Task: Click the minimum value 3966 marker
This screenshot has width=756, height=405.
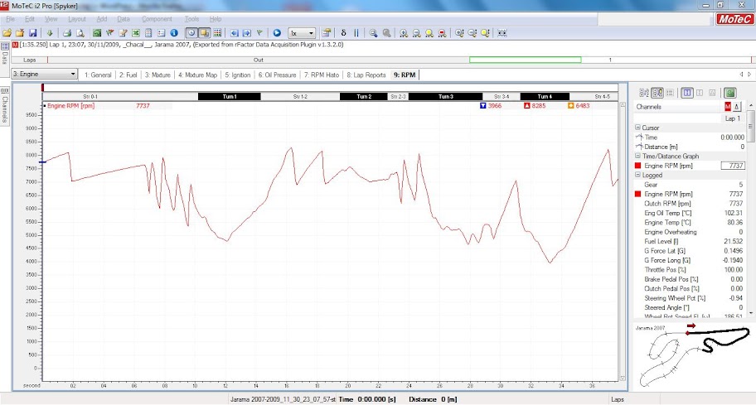Action: click(491, 106)
